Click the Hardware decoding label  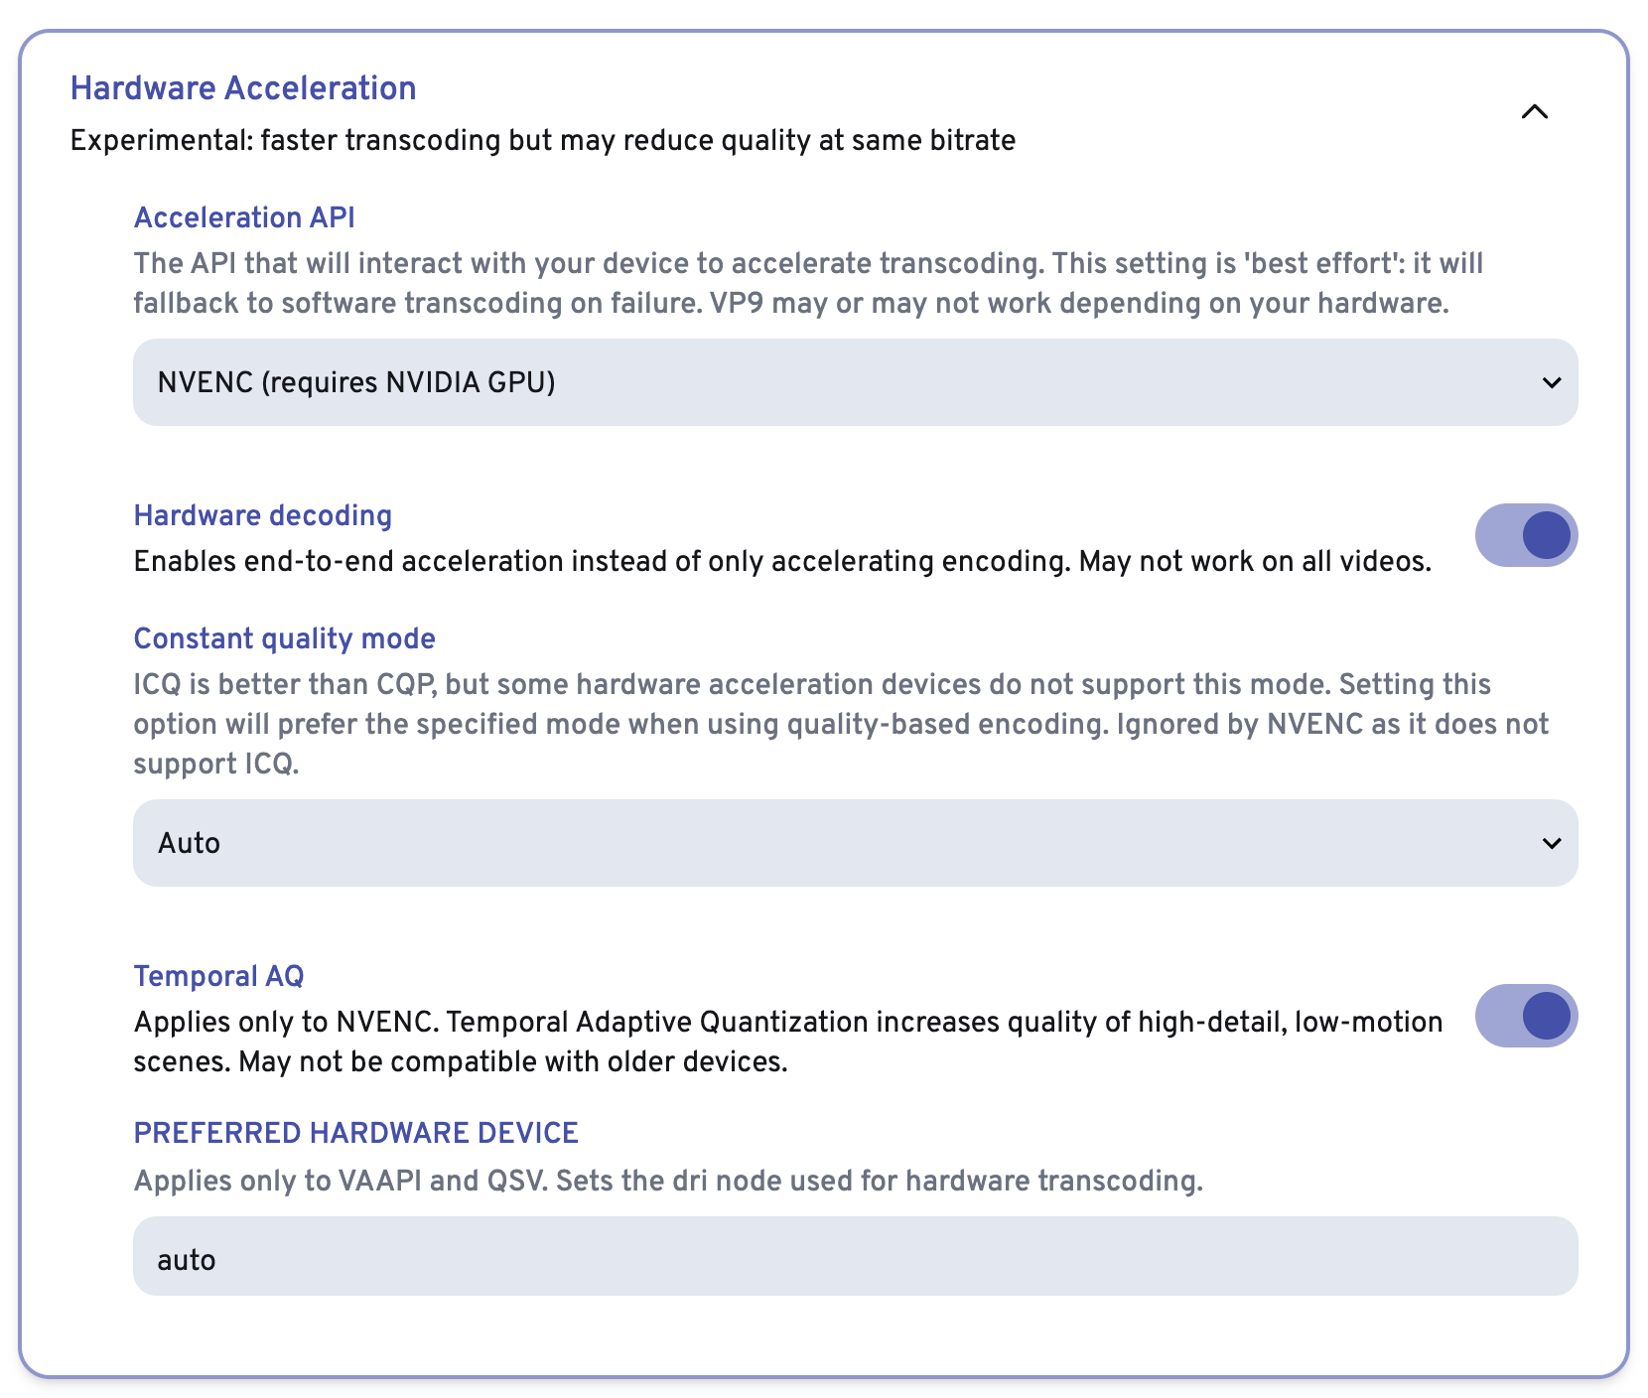[263, 515]
